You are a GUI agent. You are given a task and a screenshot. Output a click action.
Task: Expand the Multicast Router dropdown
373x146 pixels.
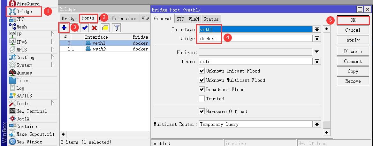[317, 124]
